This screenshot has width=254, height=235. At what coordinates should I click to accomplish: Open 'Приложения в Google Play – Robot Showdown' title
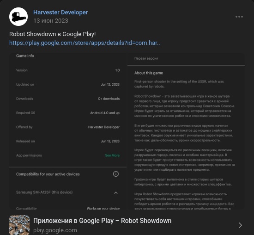coord(102,221)
